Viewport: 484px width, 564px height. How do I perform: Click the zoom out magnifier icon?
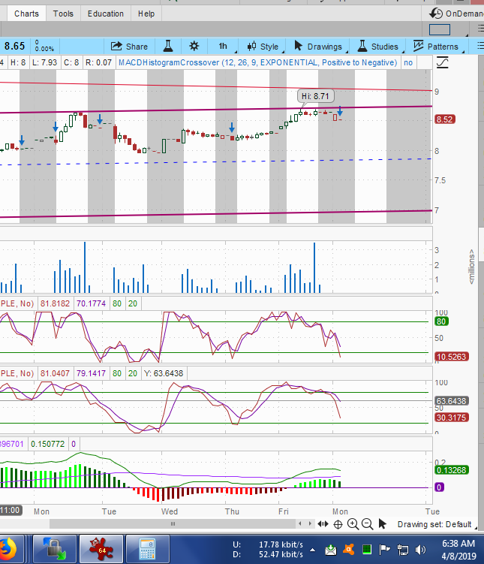tap(367, 524)
